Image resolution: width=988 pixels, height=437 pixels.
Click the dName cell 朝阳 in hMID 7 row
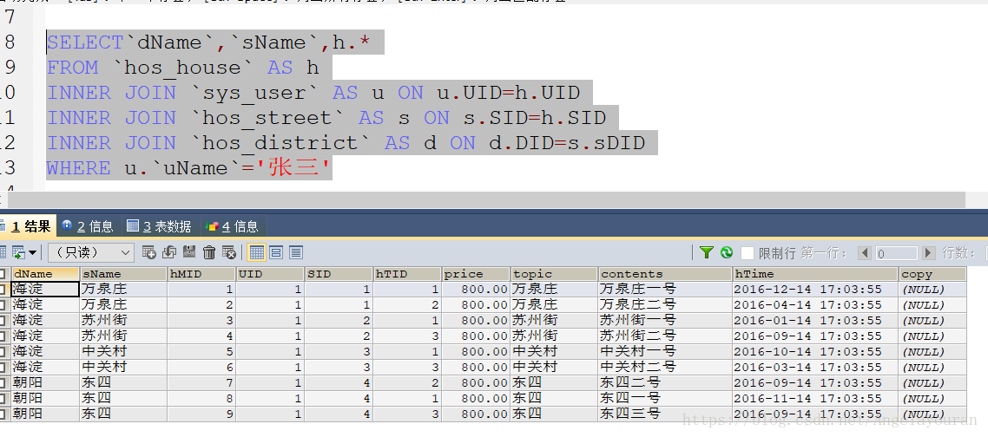pyautogui.click(x=45, y=383)
